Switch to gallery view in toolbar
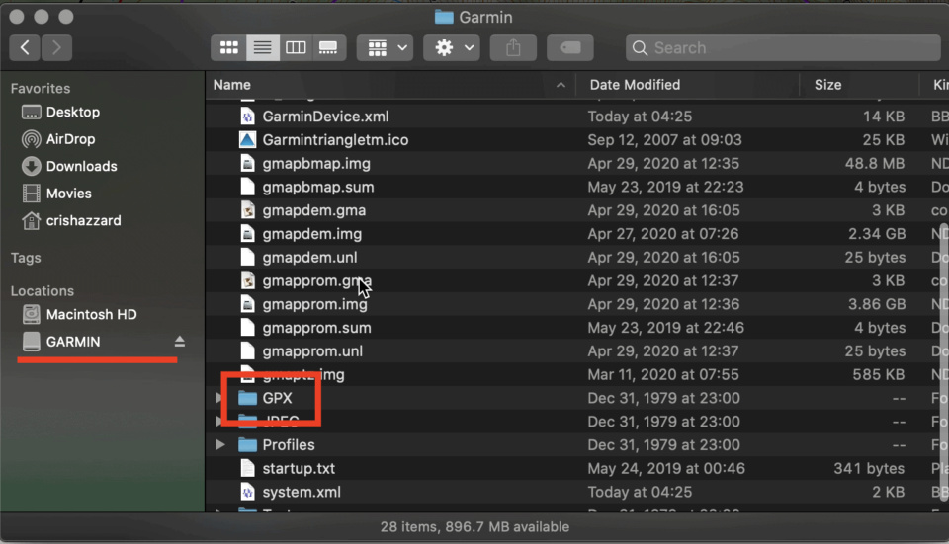The image size is (949, 544). pos(327,47)
